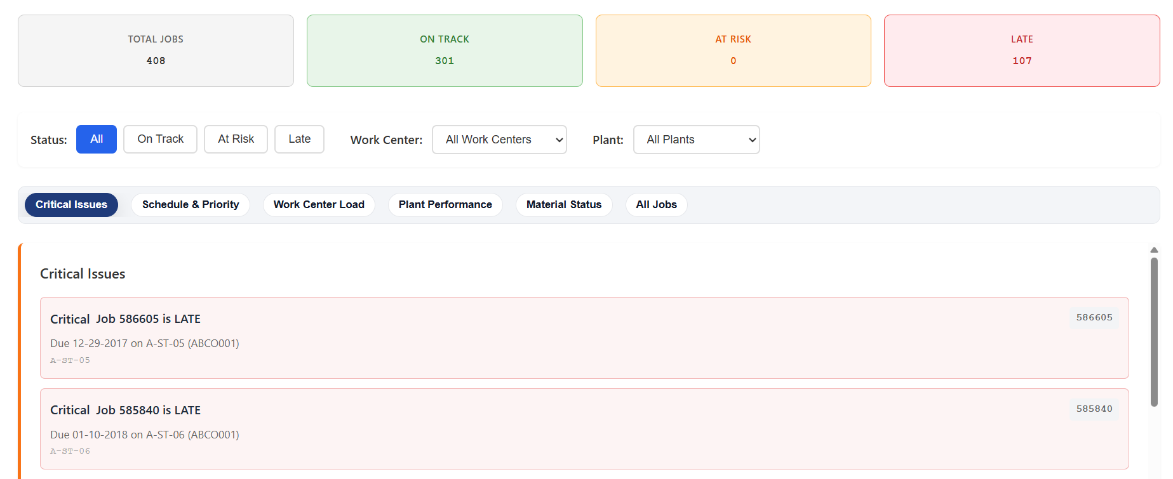Open the Plant Performance tab

coord(445,205)
